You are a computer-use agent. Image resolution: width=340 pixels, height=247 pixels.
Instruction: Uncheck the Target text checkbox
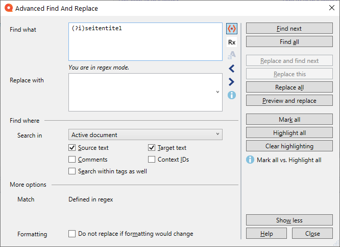click(152, 148)
